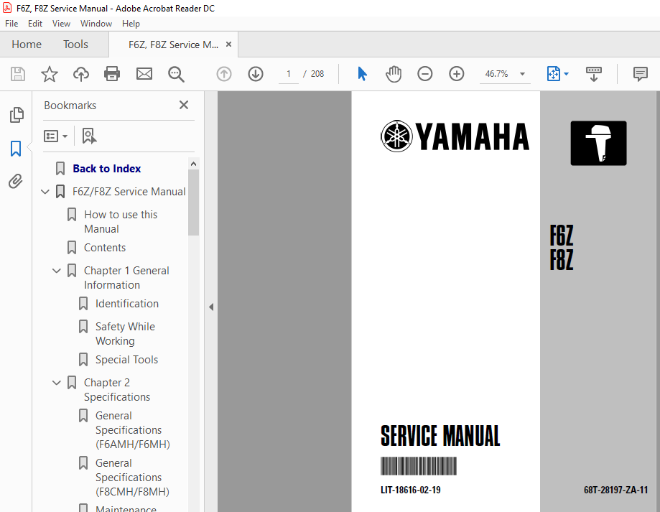
Task: Open the Window menu
Action: coord(96,24)
